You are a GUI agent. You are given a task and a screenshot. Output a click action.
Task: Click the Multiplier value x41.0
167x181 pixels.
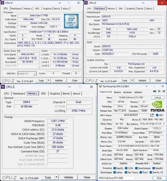point(28,58)
